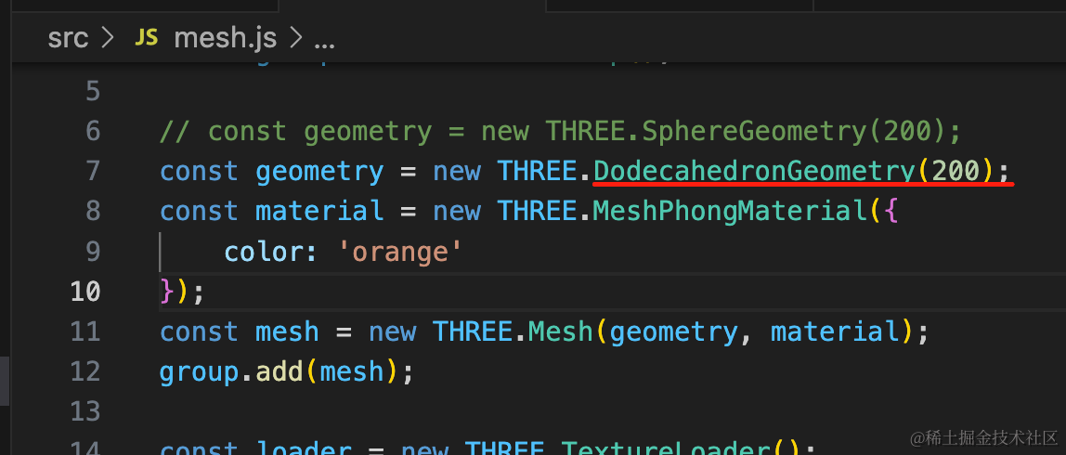Click the DodecahedronGeometry class name
The image size is (1066, 455).
(x=754, y=172)
